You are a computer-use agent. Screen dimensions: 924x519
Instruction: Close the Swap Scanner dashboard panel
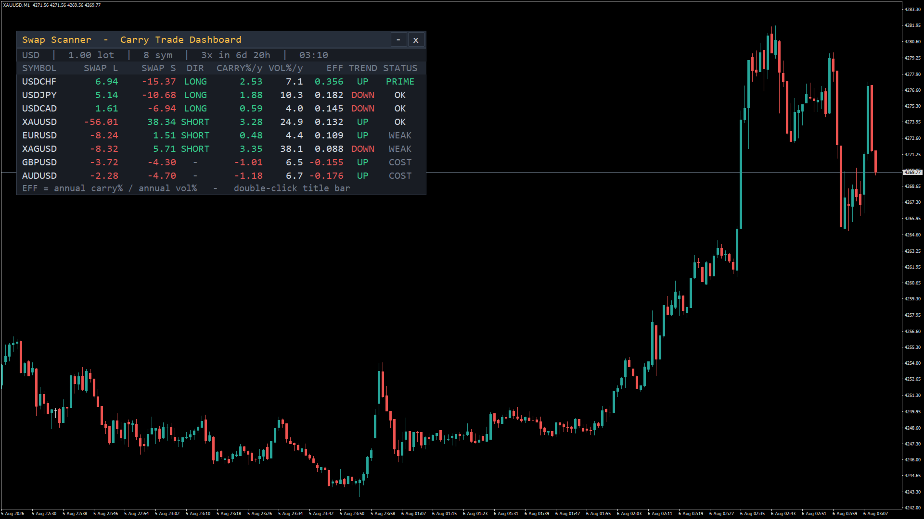coord(416,40)
